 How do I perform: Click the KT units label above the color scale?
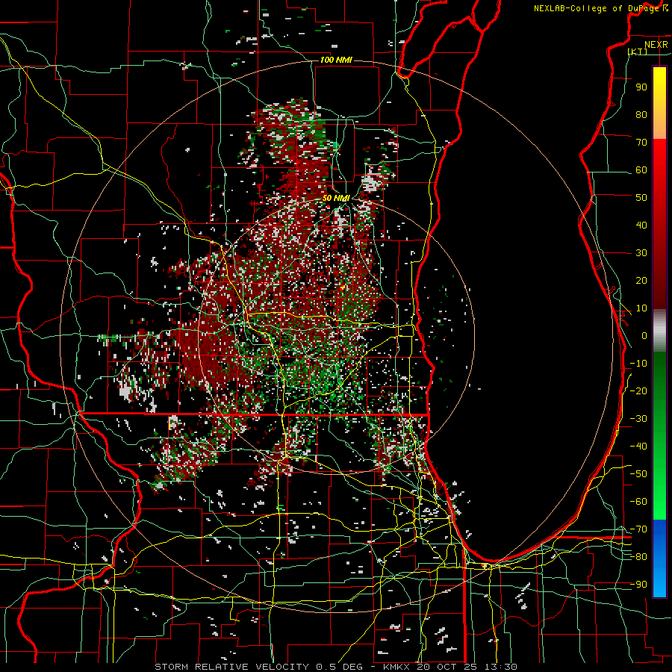click(x=638, y=52)
